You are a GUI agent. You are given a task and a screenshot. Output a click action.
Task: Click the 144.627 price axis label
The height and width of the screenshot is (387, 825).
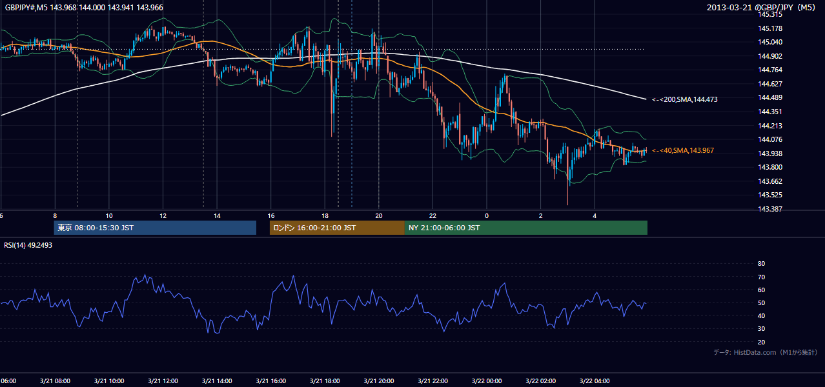[x=769, y=84]
